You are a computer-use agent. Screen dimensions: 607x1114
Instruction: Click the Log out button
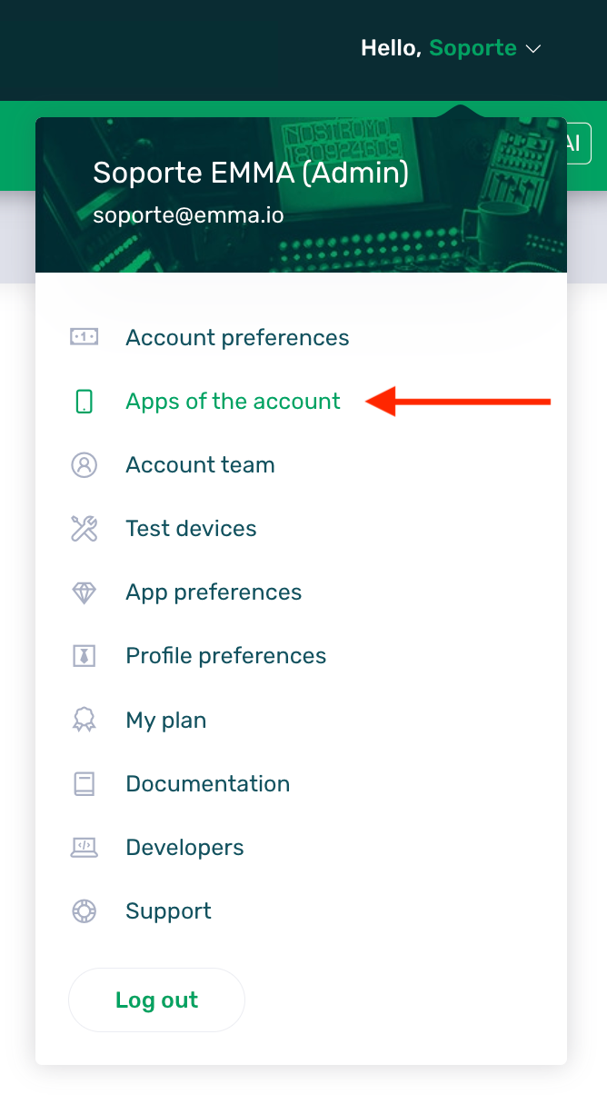pyautogui.click(x=156, y=1000)
